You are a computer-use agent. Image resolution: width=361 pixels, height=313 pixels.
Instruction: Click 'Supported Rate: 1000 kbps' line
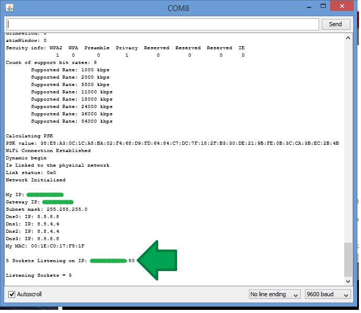point(70,70)
